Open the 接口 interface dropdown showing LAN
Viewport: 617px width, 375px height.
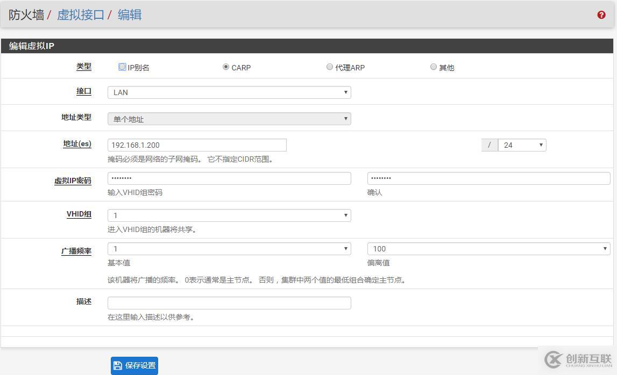[x=229, y=92]
